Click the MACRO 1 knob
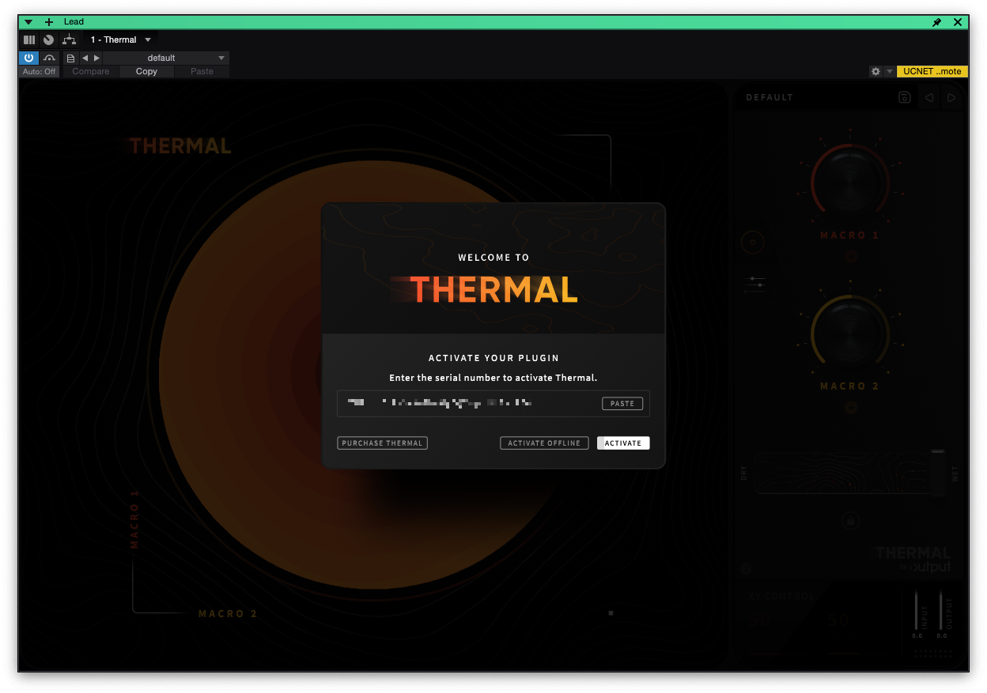The height and width of the screenshot is (693, 987). (849, 184)
